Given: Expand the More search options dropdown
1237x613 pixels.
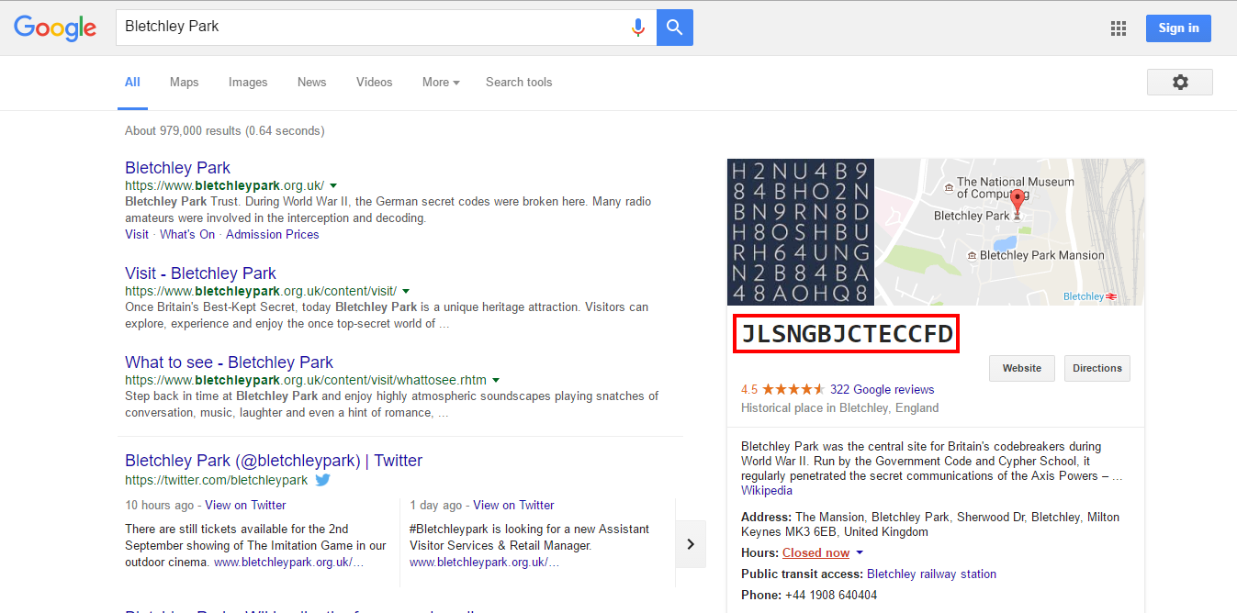Looking at the screenshot, I should point(441,83).
